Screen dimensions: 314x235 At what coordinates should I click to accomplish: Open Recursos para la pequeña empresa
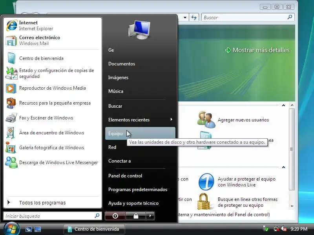pos(53,103)
